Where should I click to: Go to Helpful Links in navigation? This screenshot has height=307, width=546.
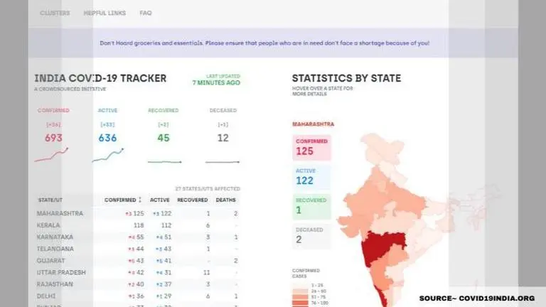point(103,14)
